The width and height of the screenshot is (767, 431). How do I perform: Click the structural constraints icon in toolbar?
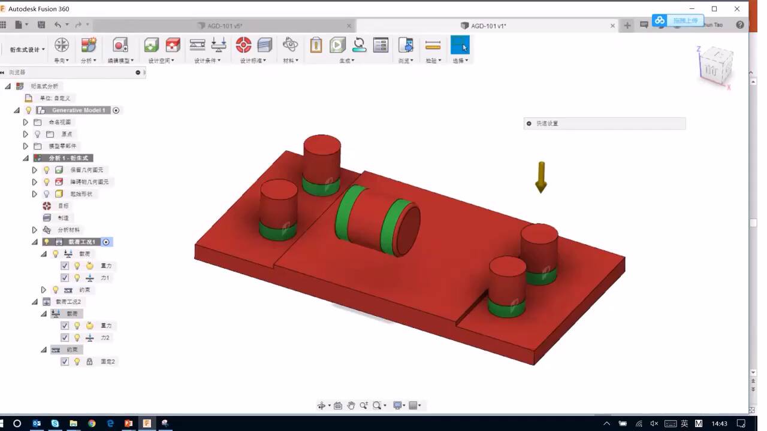[x=197, y=45]
